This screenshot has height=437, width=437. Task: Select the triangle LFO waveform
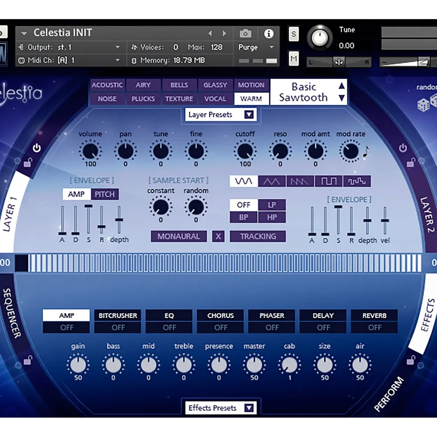click(272, 181)
